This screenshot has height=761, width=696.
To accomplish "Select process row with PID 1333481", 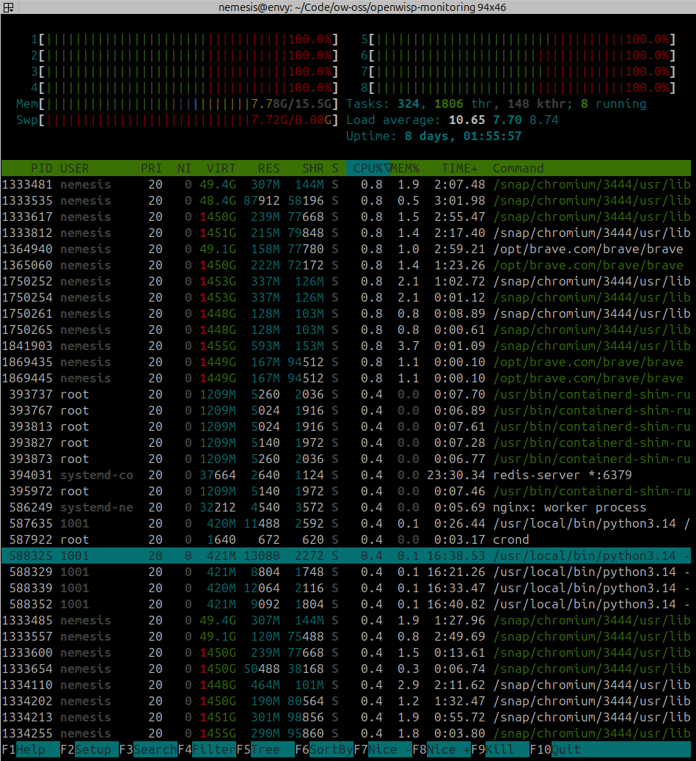I will click(x=346, y=184).
